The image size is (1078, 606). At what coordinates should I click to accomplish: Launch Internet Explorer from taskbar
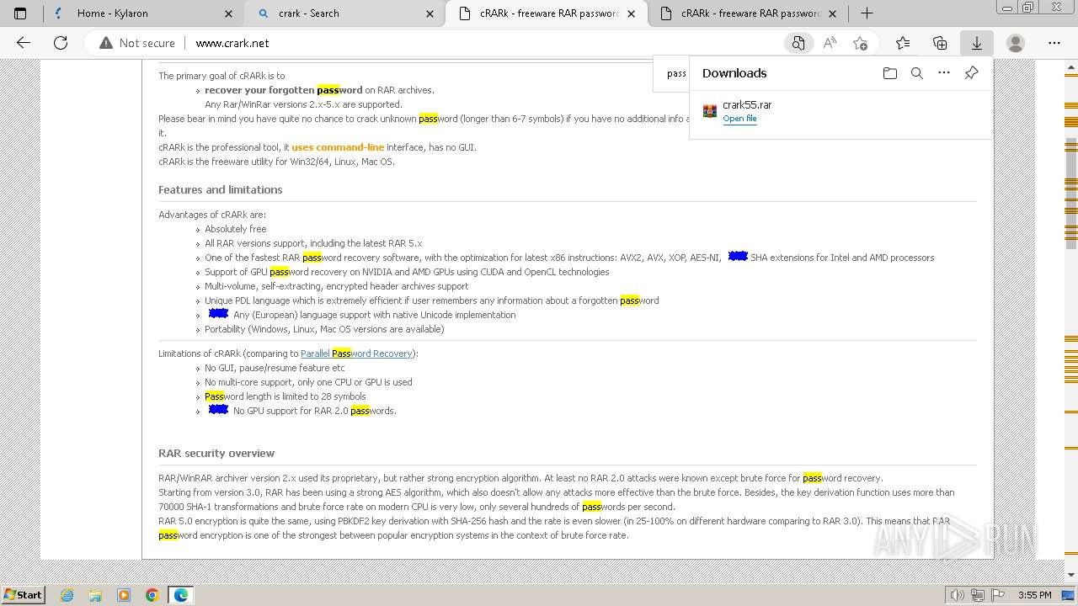67,595
